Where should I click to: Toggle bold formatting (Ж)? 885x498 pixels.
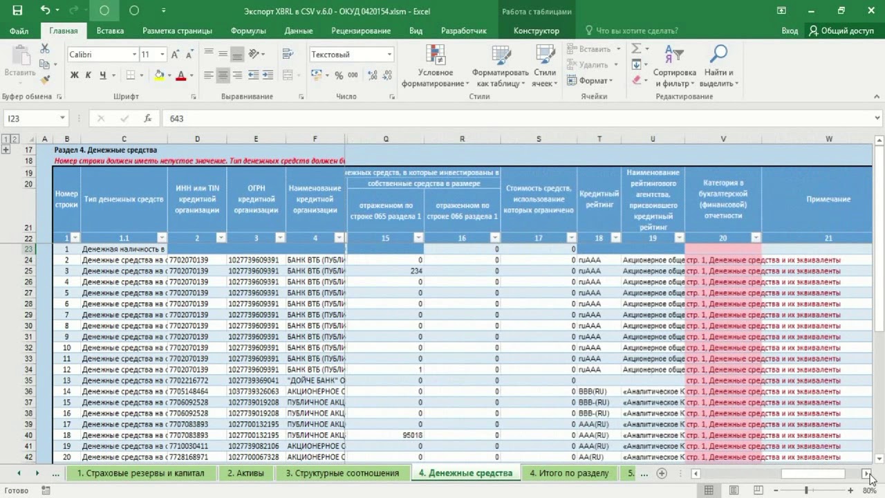click(x=74, y=75)
